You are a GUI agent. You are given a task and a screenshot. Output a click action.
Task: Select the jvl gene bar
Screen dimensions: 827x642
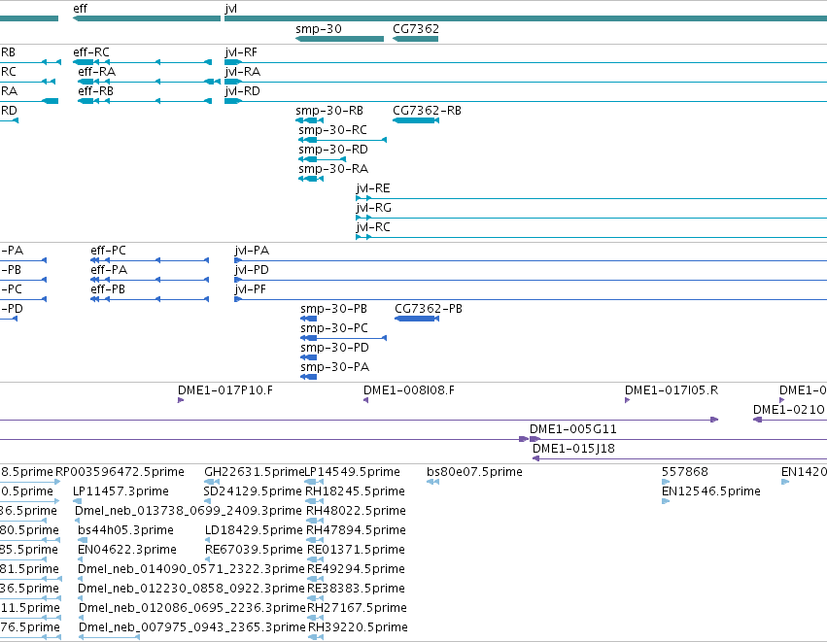526,18
